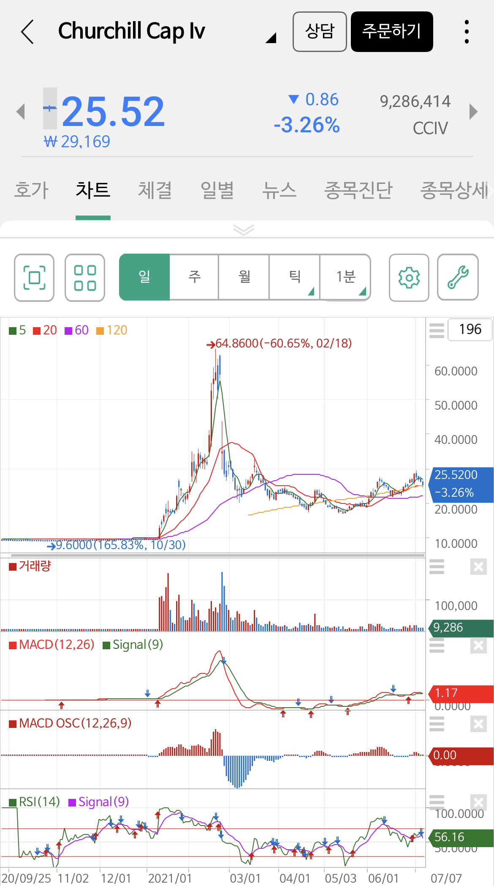Select the 일 daily period toggle
The width and height of the screenshot is (494, 886).
(x=144, y=277)
